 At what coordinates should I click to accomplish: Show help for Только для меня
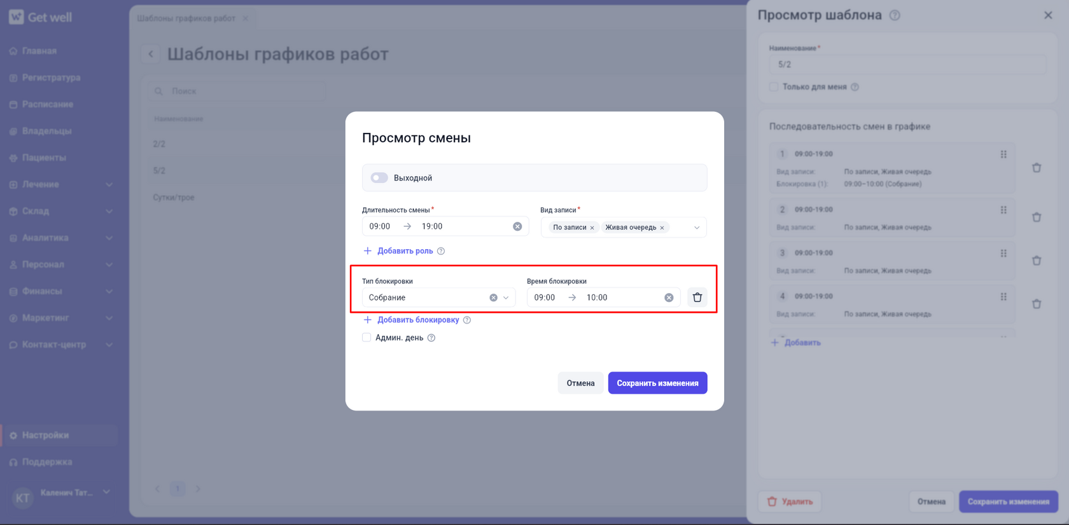pyautogui.click(x=855, y=87)
